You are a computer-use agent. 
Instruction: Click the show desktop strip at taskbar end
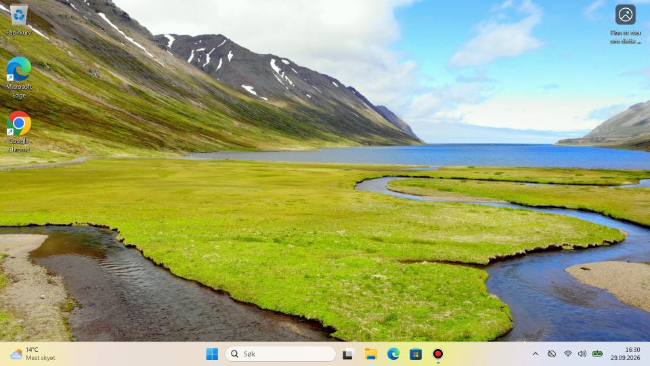(x=648, y=354)
